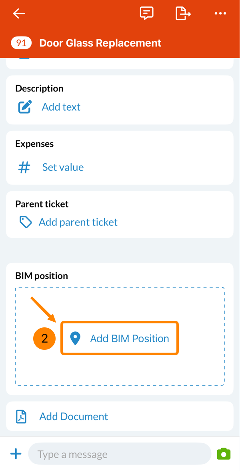Tap the dashed BIM position drop area

tap(120, 337)
